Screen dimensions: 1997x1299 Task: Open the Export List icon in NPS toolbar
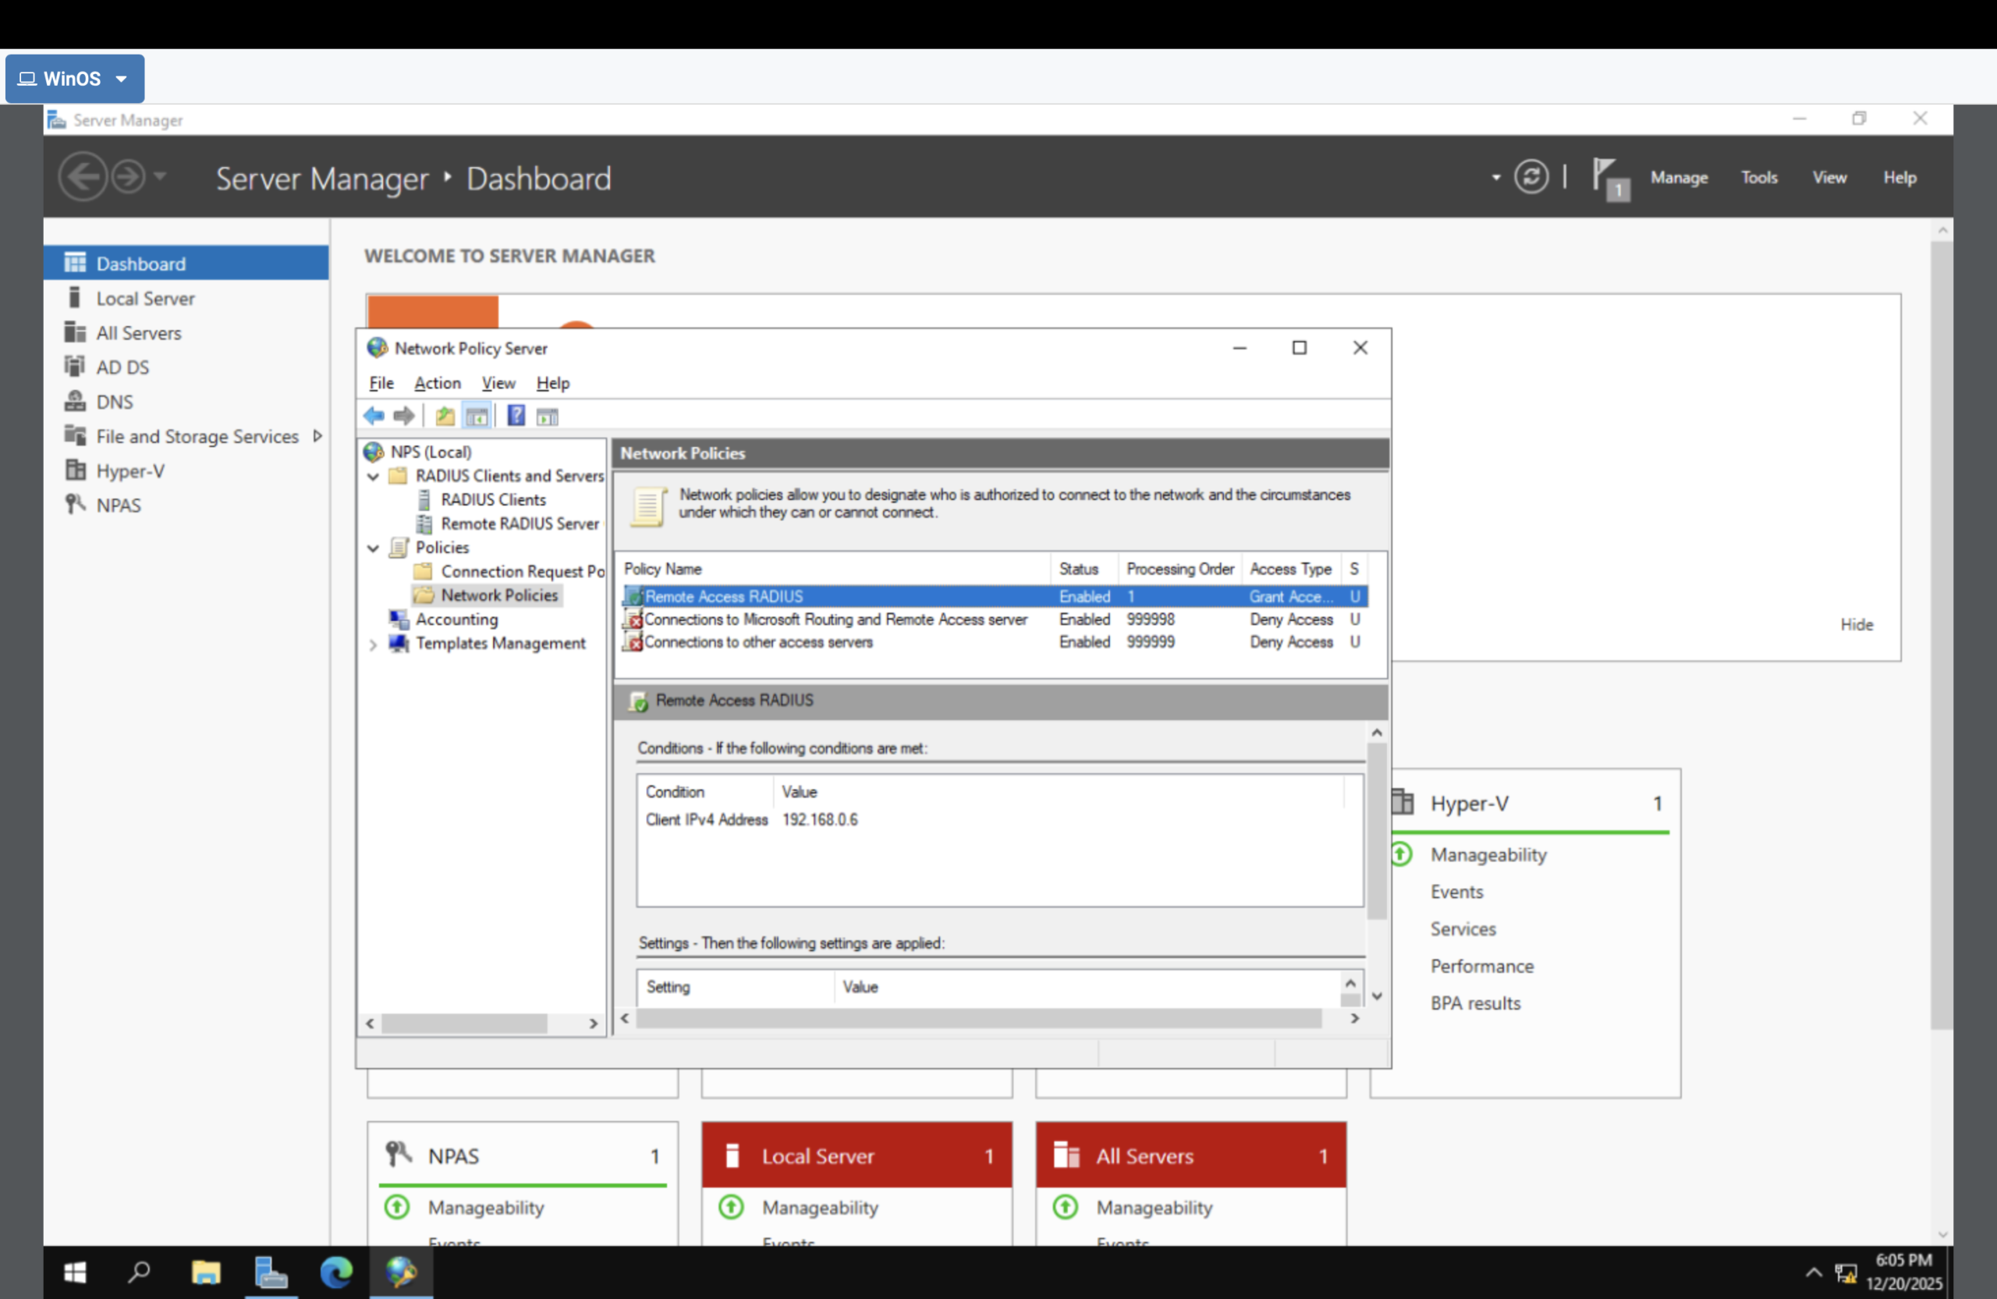[445, 414]
